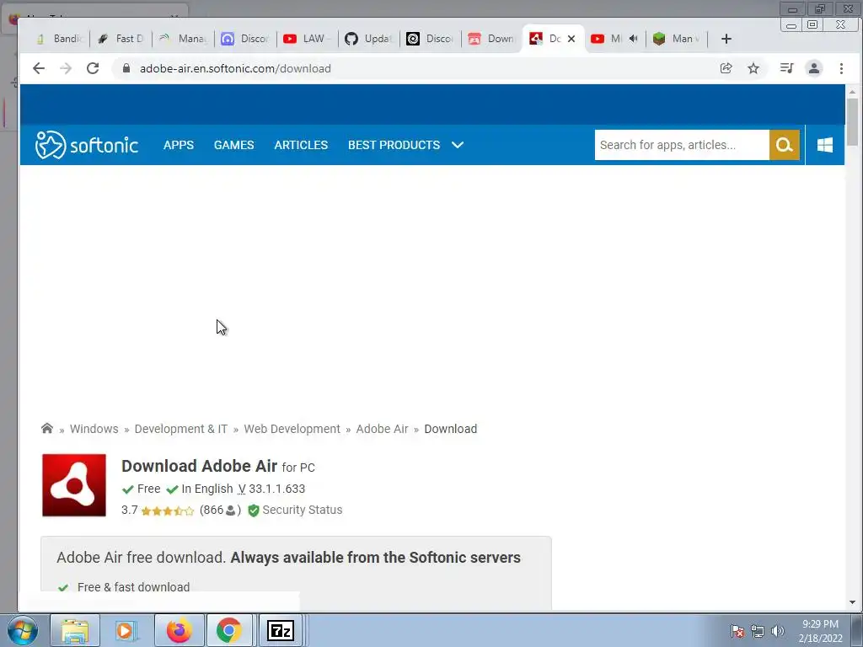Click the volume speaker tray icon

click(777, 631)
